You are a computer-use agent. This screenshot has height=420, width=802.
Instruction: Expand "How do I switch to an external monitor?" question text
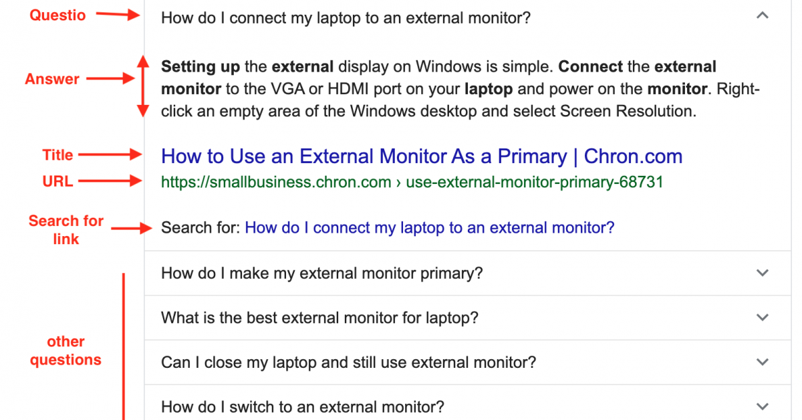(303, 407)
